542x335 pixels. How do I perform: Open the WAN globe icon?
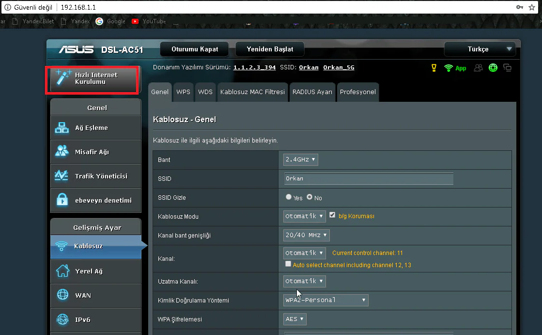pyautogui.click(x=62, y=295)
